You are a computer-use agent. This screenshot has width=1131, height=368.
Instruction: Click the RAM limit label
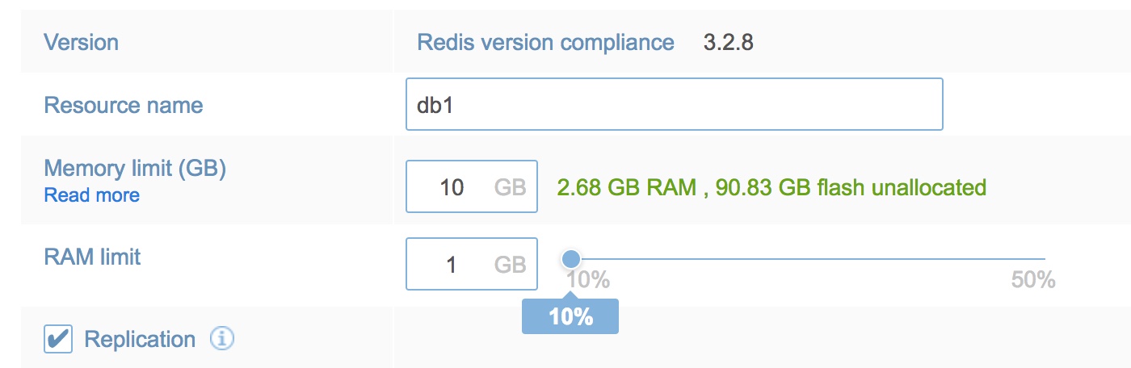[92, 257]
